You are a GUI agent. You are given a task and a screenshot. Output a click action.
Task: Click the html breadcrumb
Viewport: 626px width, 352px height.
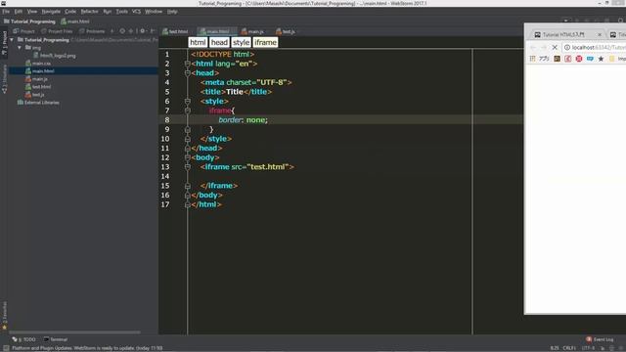pos(198,42)
